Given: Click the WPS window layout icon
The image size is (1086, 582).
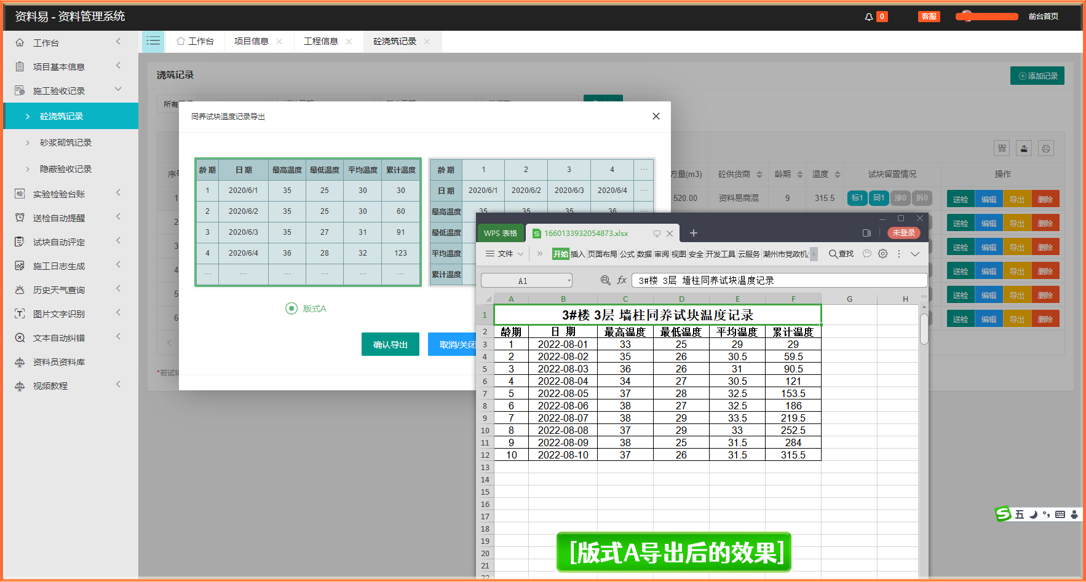Looking at the screenshot, I should pos(866,233).
